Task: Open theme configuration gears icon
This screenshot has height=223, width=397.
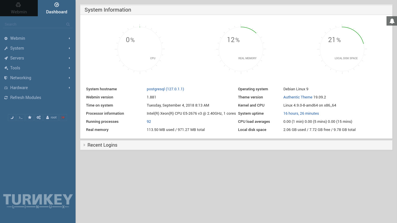Action: [39, 118]
